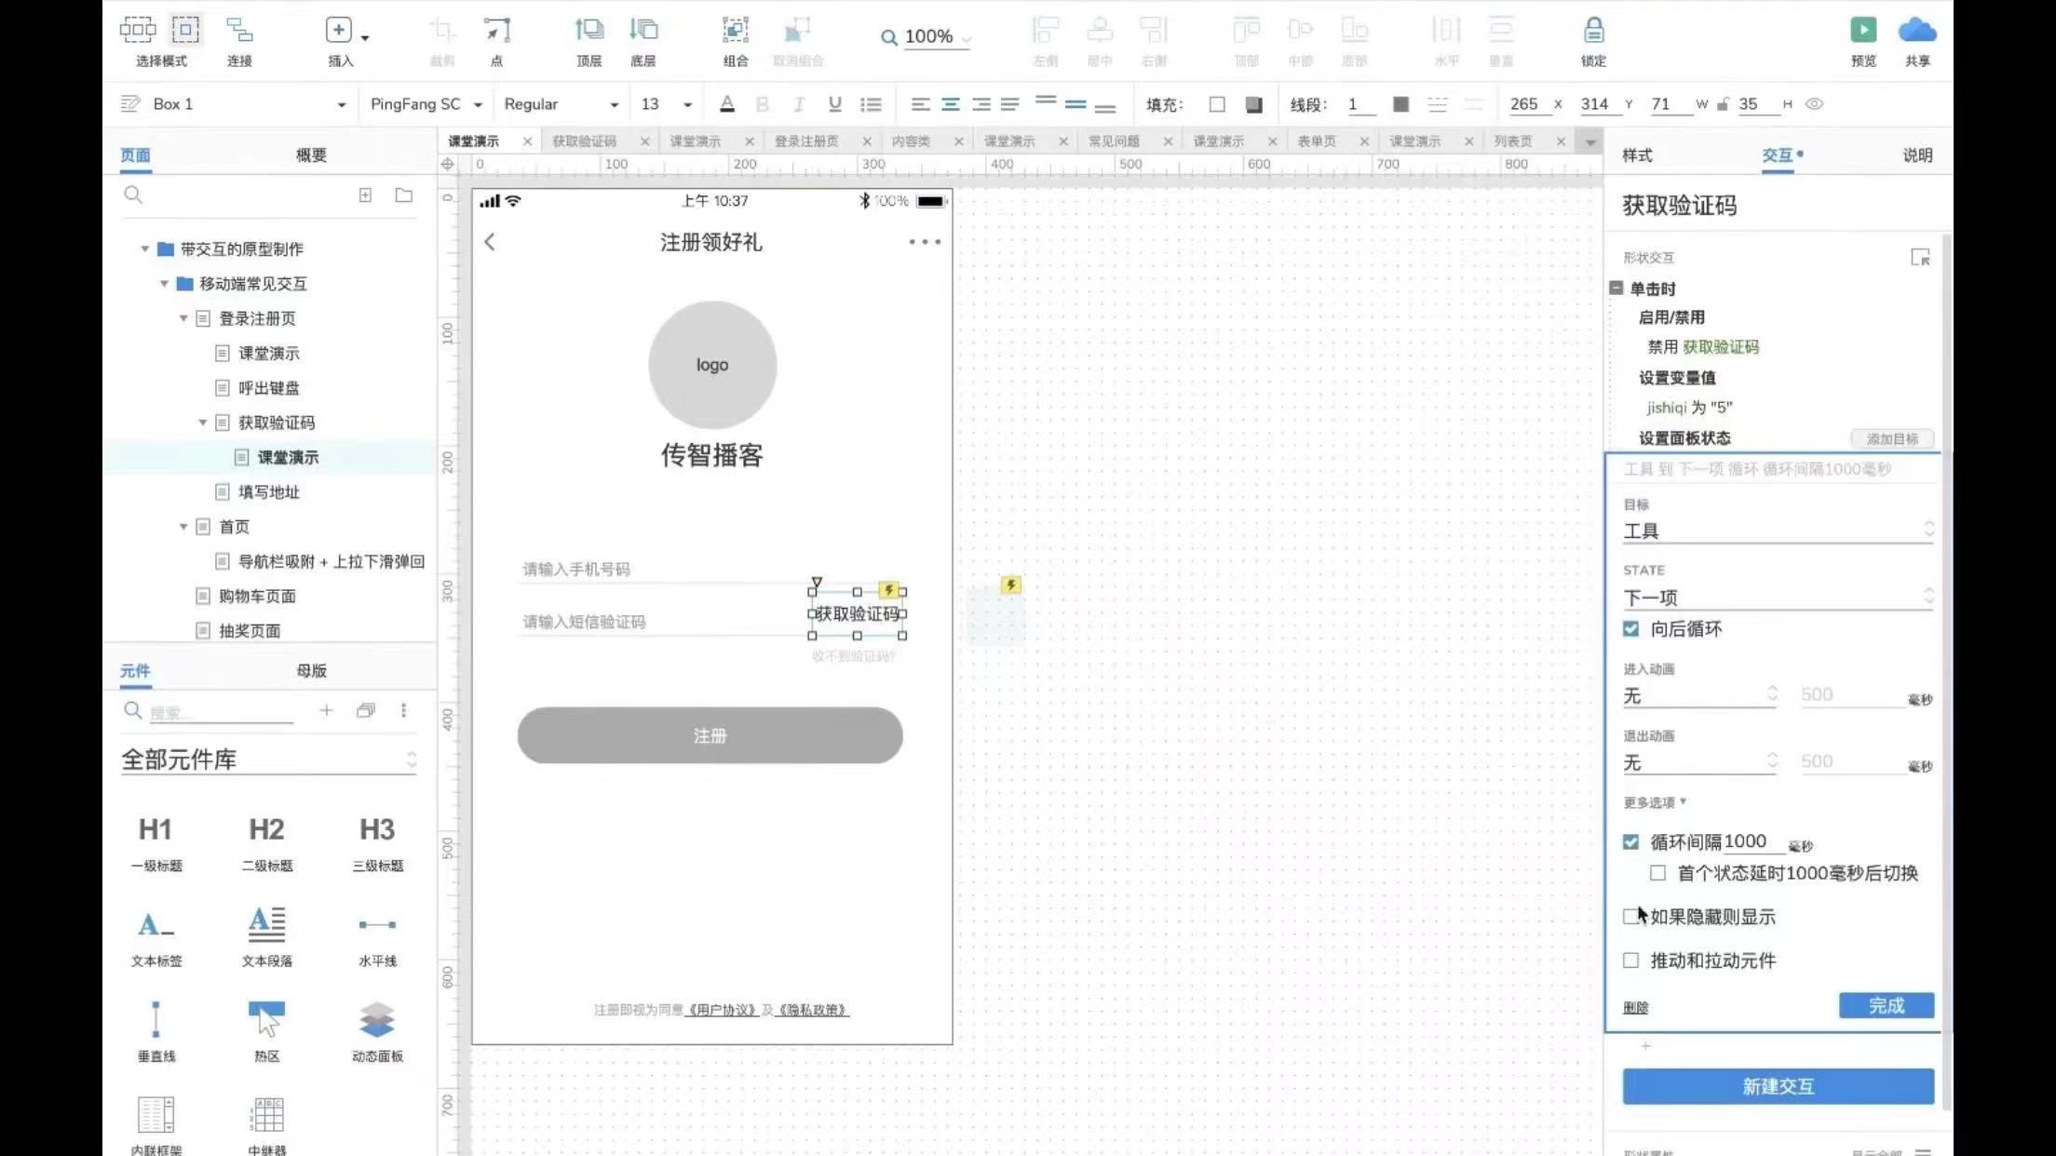Image resolution: width=2056 pixels, height=1156 pixels.
Task: Enable 如果隐藏则显示 checkbox
Action: tap(1630, 917)
